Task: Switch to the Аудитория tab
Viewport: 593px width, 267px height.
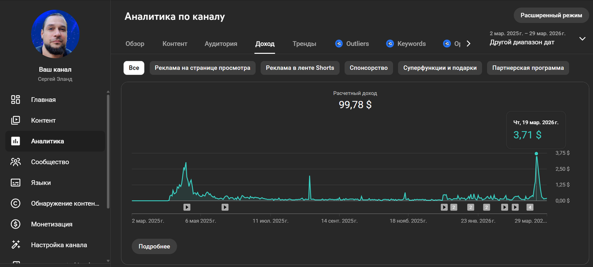Action: point(221,43)
